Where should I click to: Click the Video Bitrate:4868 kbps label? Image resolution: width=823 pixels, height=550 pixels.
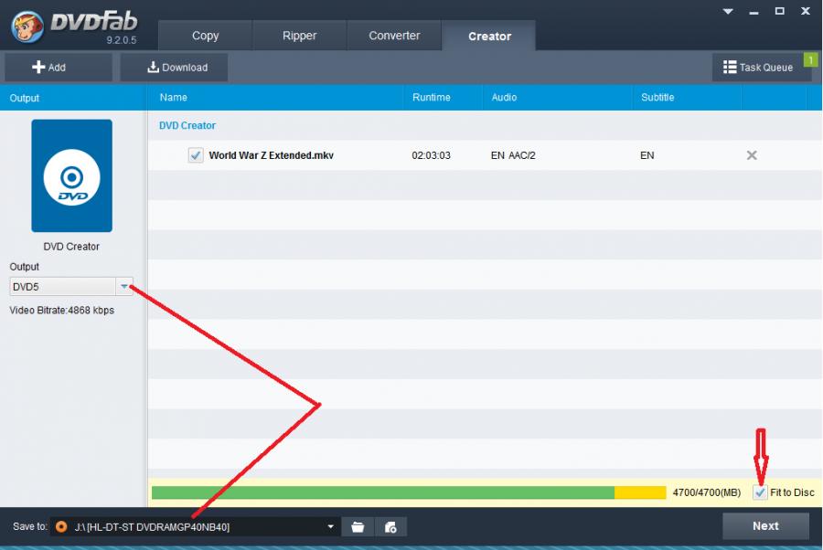point(62,310)
